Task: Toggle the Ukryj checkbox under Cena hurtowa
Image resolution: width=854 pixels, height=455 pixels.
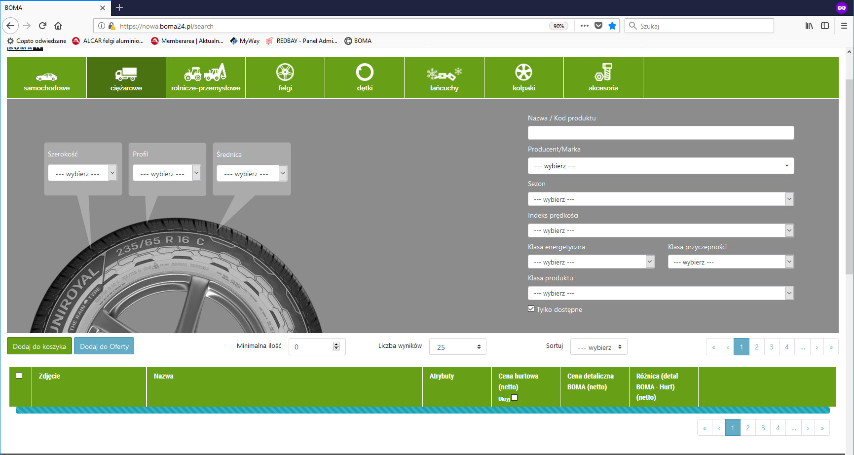Action: pos(515,398)
